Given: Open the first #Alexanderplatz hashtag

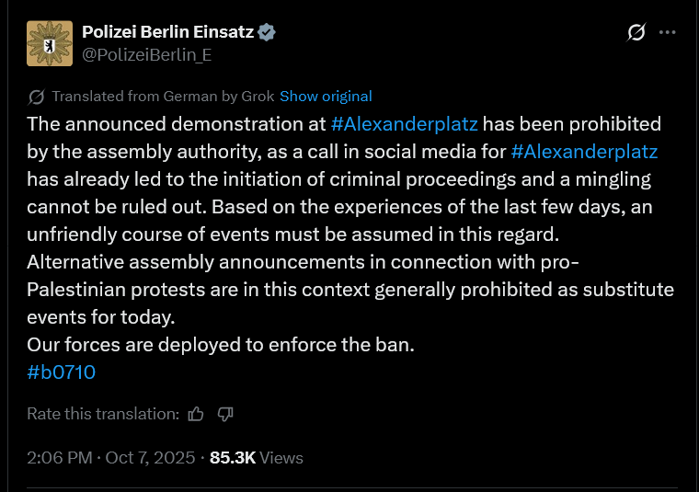Looking at the screenshot, I should [x=405, y=123].
